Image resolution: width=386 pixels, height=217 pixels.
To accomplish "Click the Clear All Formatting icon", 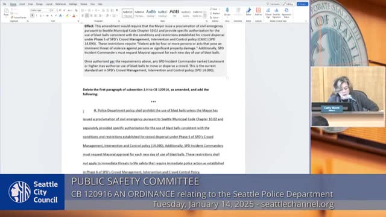I will [x=76, y=10].
